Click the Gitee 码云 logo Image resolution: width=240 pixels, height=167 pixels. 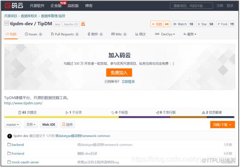point(14,6)
